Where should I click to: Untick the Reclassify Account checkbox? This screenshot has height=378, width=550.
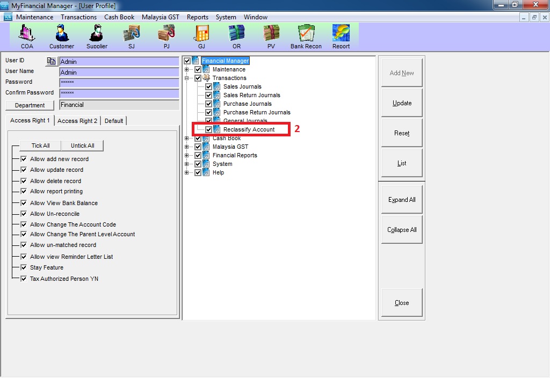[209, 129]
